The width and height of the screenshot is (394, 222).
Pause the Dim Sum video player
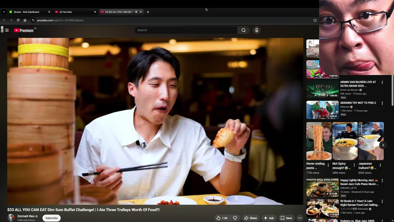(x=155, y=121)
